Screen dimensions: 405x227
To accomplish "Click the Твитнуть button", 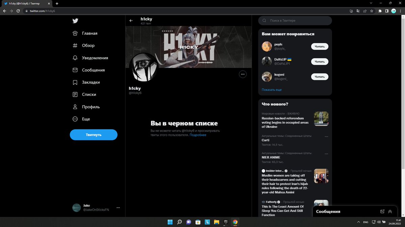I will coord(93,135).
